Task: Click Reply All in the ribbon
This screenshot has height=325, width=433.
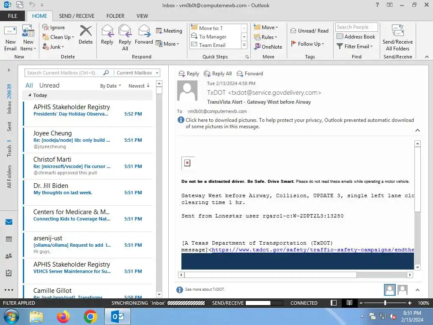Action: [125, 38]
